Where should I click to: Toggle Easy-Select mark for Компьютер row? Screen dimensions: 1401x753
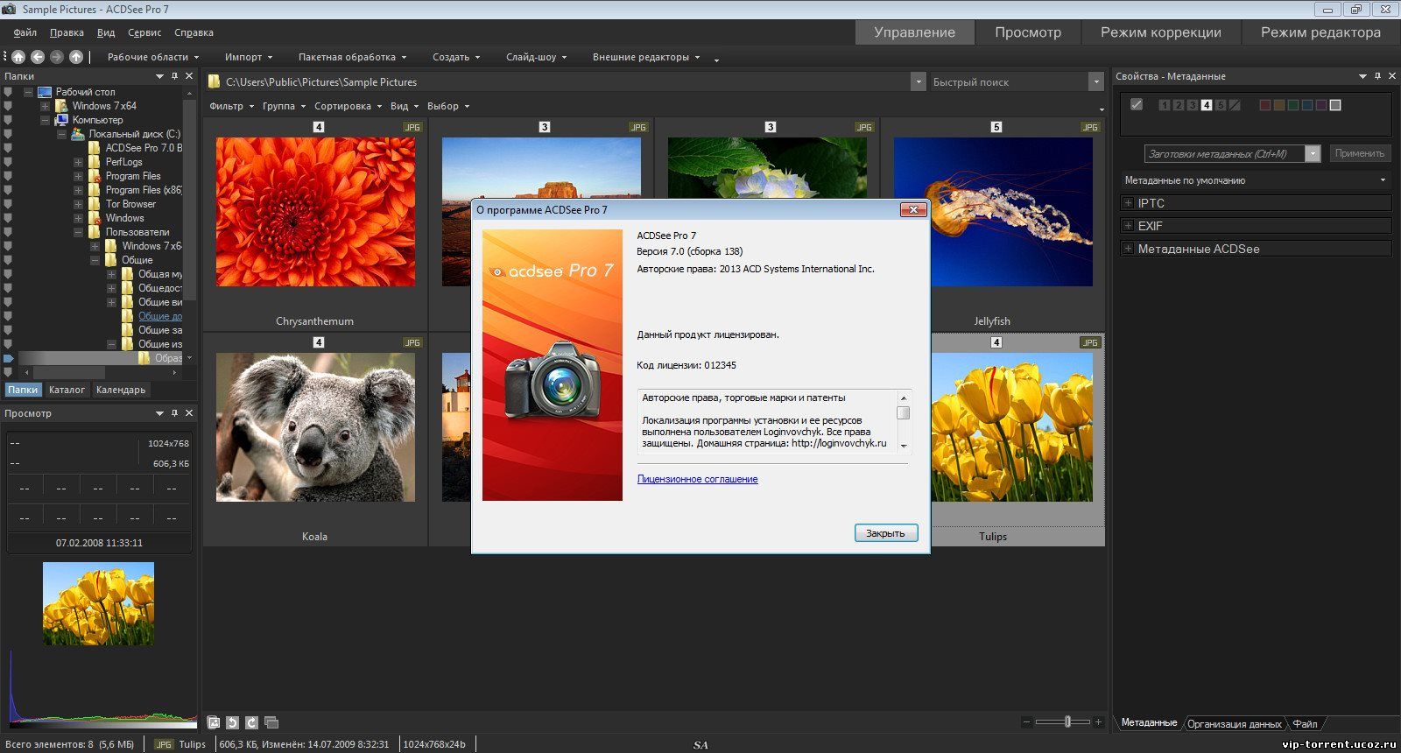coord(8,120)
